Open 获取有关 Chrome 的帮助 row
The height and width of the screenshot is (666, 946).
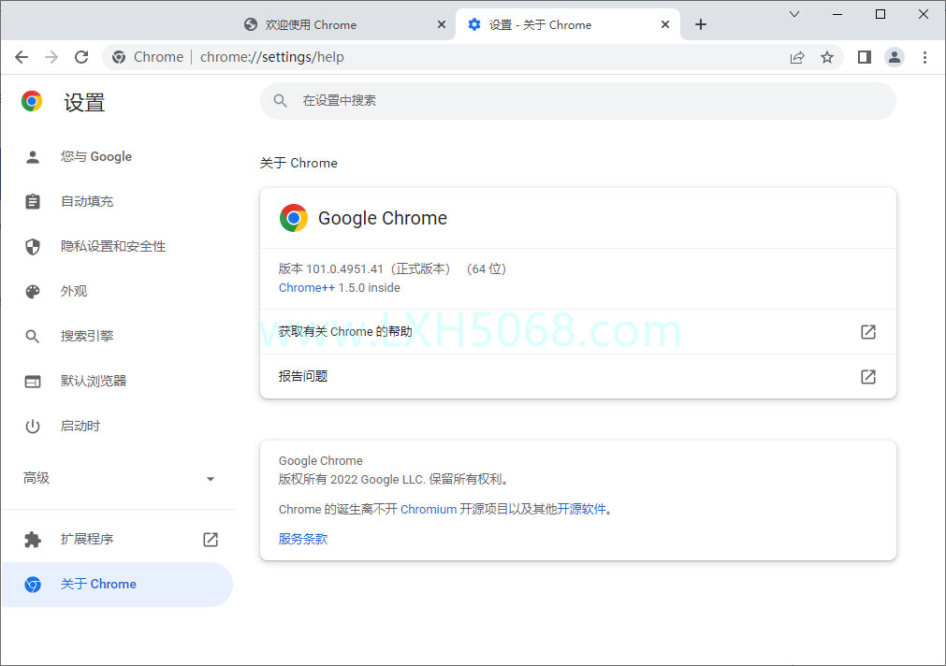pyautogui.click(x=578, y=332)
